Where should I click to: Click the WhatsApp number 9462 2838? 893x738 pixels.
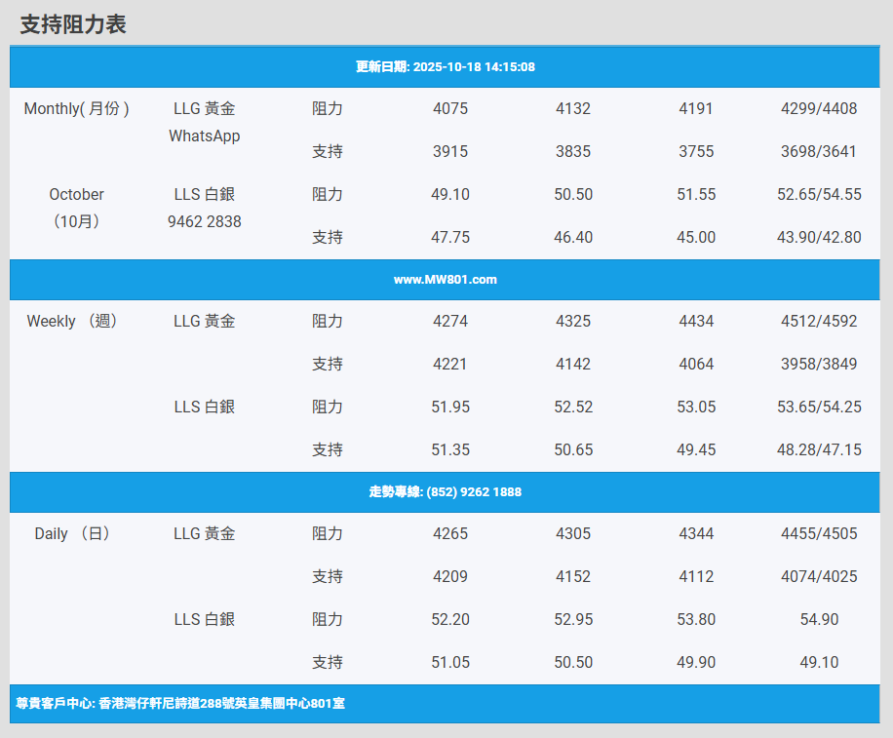[204, 221]
